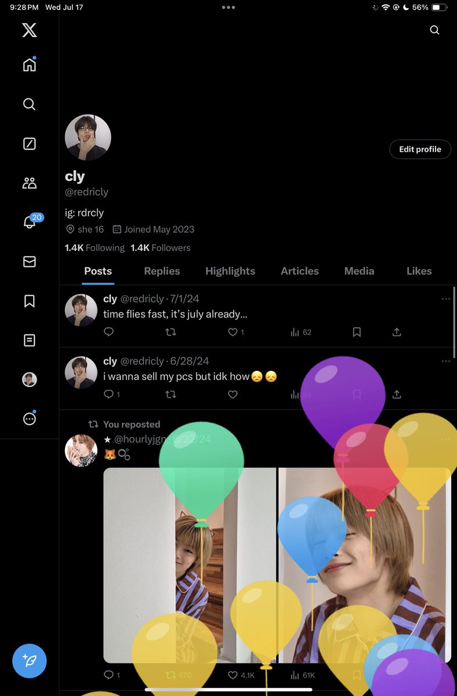The width and height of the screenshot is (457, 696).
Task: Switch to the Likes tab
Action: [419, 271]
